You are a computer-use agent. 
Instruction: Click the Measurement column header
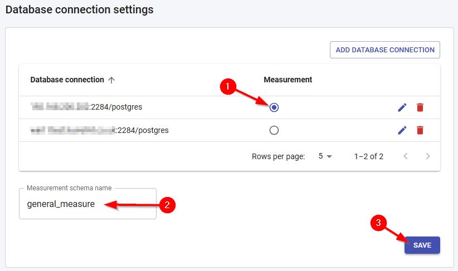(x=288, y=80)
